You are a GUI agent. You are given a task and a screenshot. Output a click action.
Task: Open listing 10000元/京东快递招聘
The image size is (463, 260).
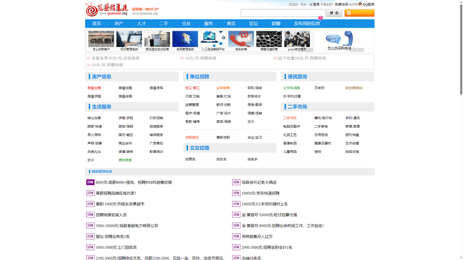tap(260, 193)
